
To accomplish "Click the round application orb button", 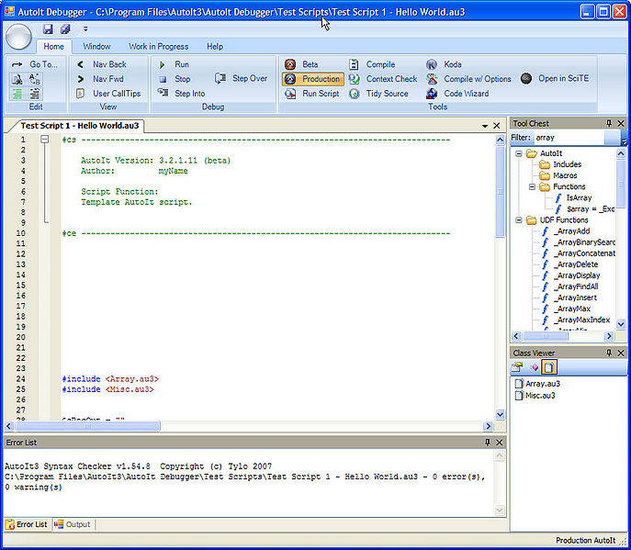I will pos(18,37).
